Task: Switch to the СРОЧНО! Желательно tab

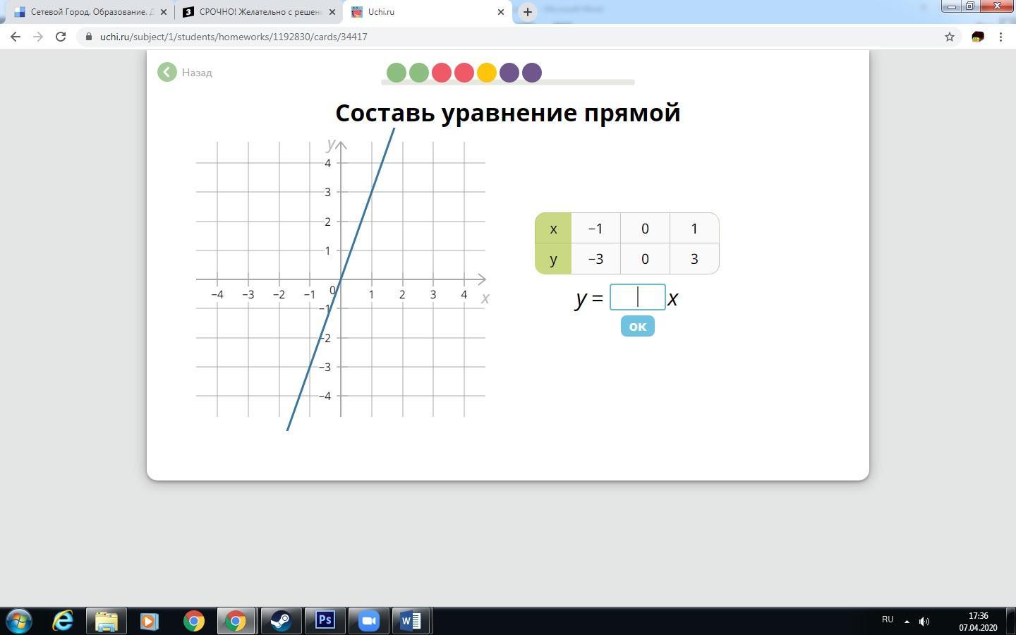Action: click(258, 12)
